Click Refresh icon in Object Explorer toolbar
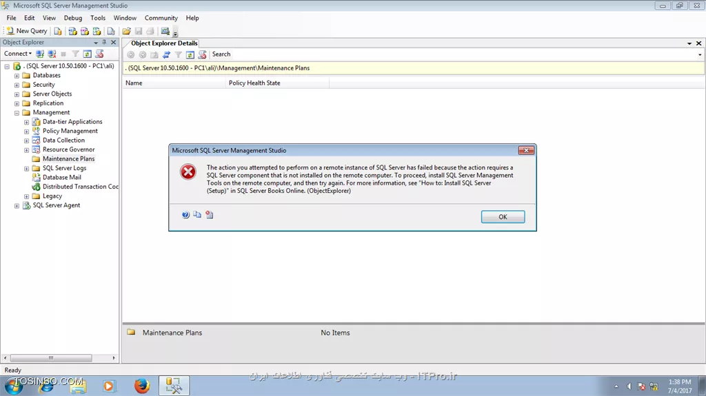Image resolution: width=706 pixels, height=396 pixels. (x=88, y=54)
